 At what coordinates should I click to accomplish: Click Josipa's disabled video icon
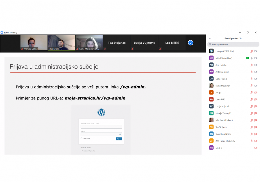256,92
